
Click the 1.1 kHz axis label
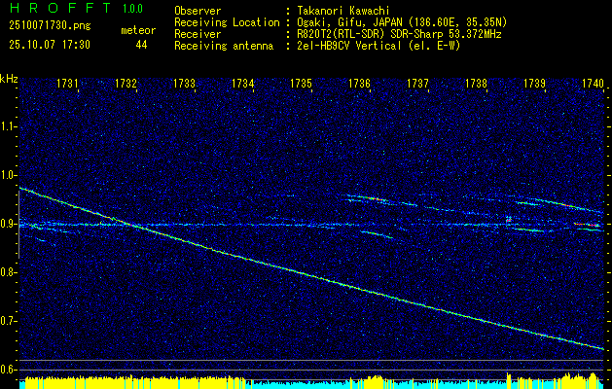(x=8, y=126)
